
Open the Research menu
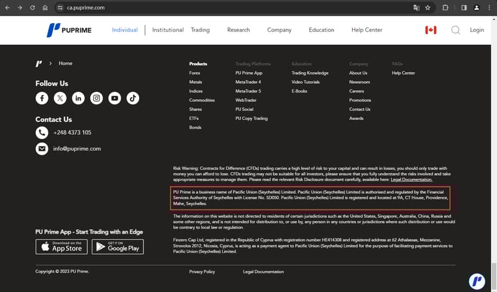coord(239,30)
